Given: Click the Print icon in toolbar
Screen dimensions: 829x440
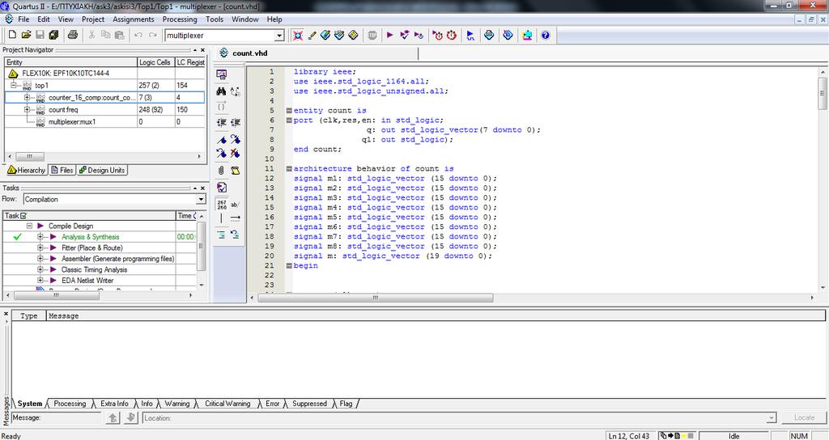Looking at the screenshot, I should click(x=73, y=35).
